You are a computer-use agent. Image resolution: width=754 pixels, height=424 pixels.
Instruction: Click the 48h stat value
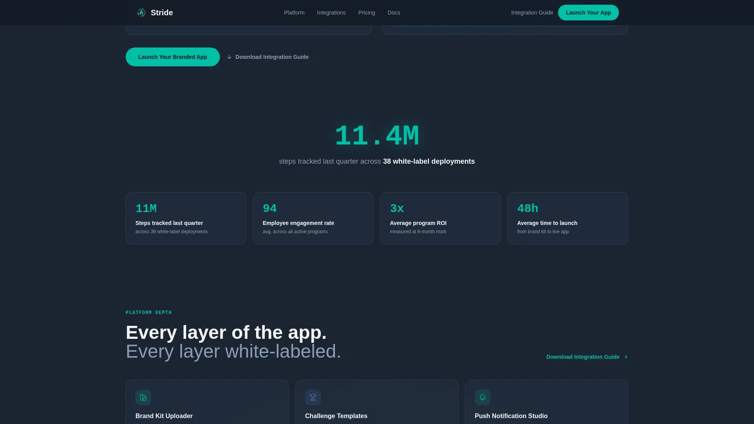tap(528, 208)
